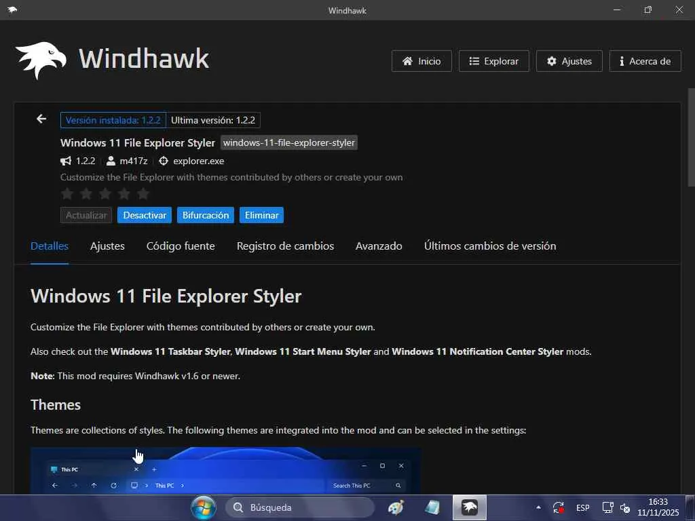Viewport: 695px width, 521px height.
Task: Click the sync update tray icon
Action: (559, 507)
